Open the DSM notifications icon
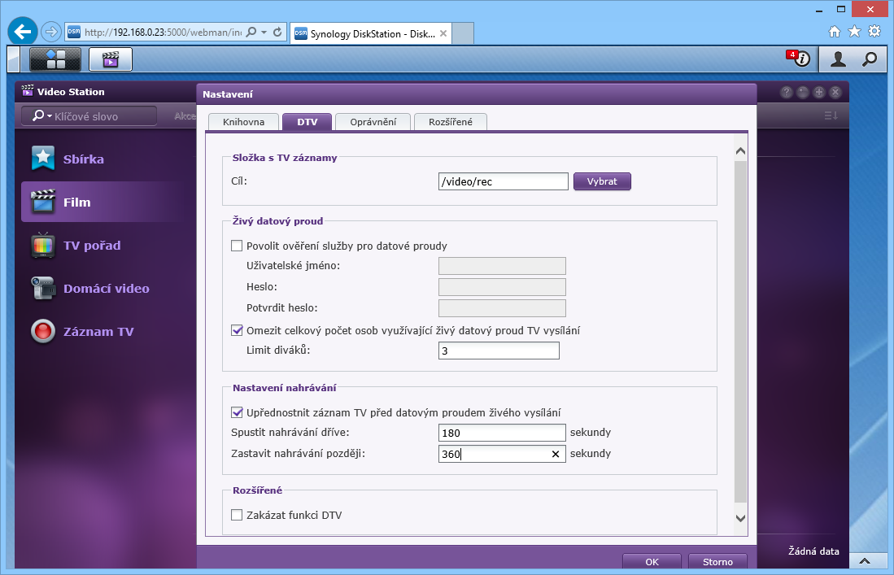894x575 pixels. (x=799, y=59)
